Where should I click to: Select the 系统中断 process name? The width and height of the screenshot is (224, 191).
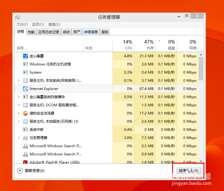37,130
